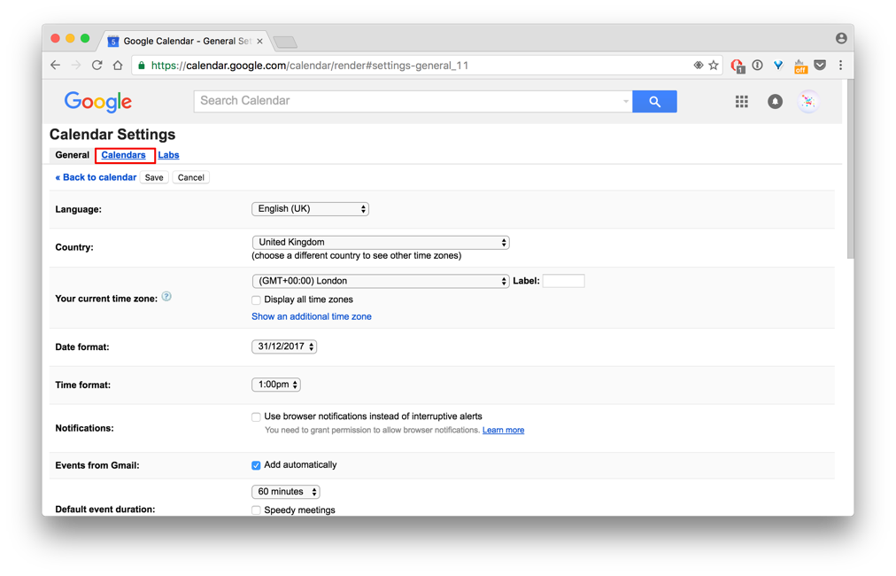
Task: Click the blue Y extension icon
Action: pos(778,66)
